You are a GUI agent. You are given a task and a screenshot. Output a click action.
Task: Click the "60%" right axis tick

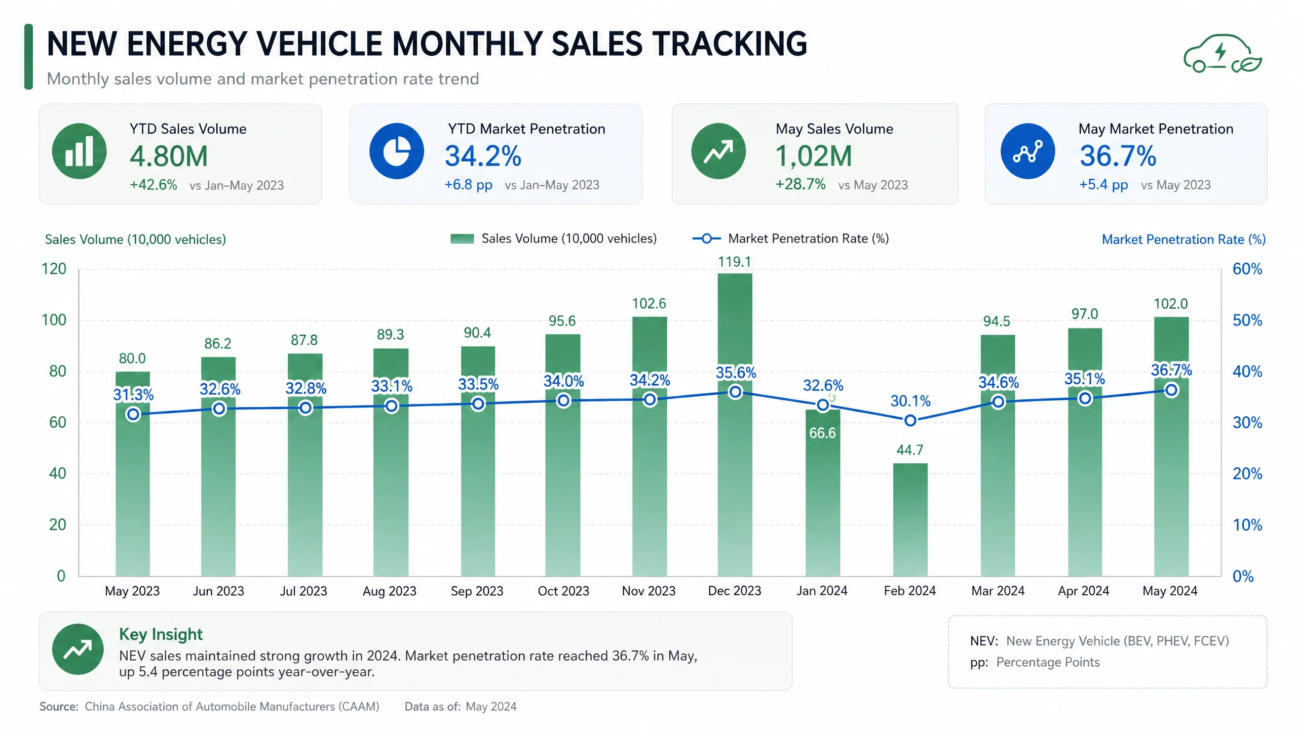coord(1247,269)
